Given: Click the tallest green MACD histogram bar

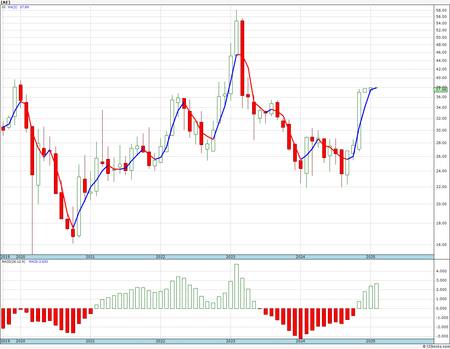Looking at the screenshot, I should coord(236,286).
